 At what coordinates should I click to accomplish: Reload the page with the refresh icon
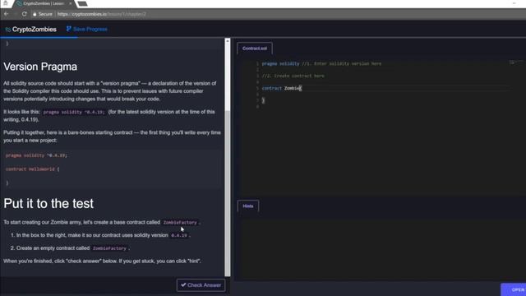[x=24, y=14]
